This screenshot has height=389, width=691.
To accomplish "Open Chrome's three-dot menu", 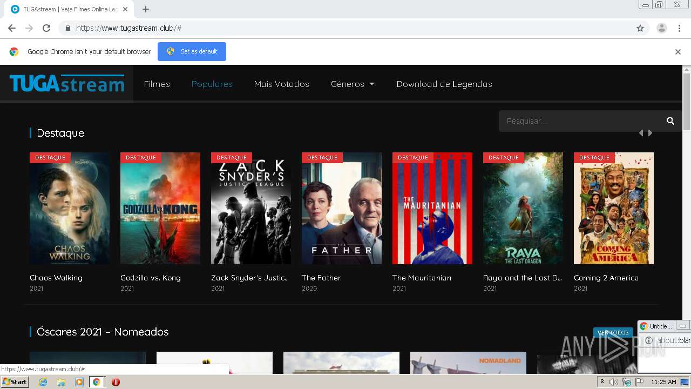I will [679, 28].
